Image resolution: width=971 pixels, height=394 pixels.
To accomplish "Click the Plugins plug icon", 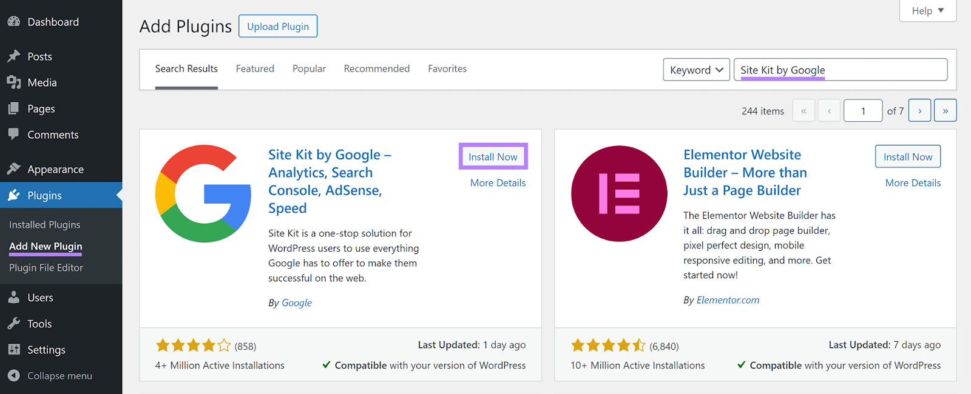I will (x=14, y=195).
